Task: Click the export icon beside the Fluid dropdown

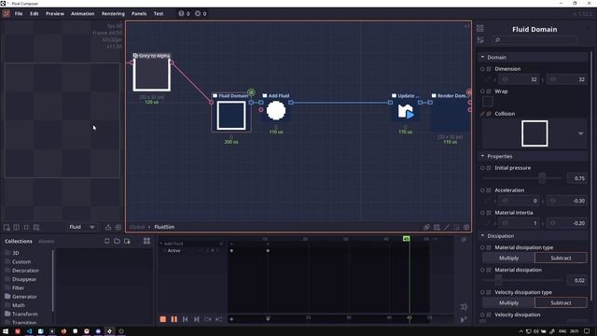Action: point(108,227)
